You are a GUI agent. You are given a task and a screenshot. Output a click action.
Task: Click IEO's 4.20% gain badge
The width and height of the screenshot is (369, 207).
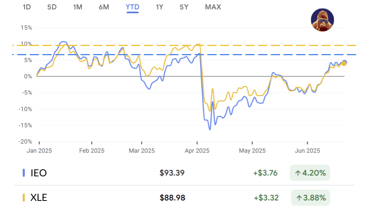310,173
